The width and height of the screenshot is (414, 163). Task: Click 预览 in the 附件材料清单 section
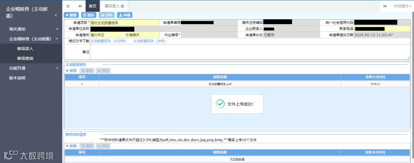pos(103,146)
